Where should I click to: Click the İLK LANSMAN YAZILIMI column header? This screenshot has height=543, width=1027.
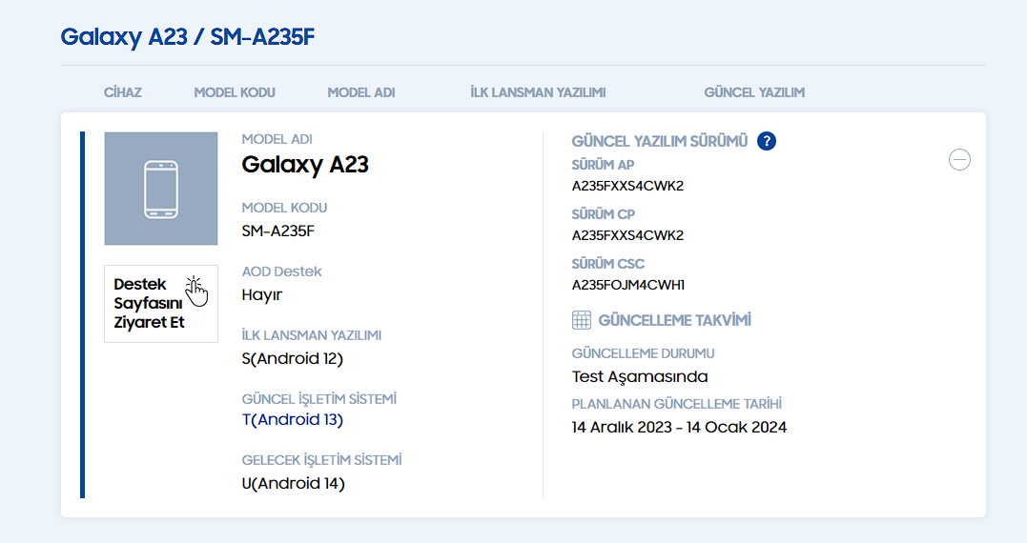tap(538, 92)
